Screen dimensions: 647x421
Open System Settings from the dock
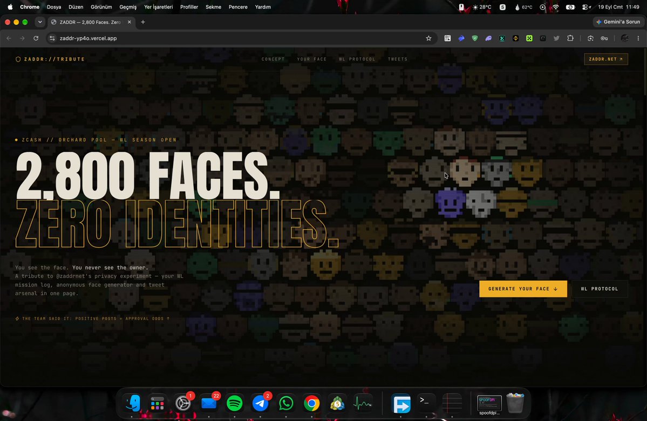click(183, 403)
